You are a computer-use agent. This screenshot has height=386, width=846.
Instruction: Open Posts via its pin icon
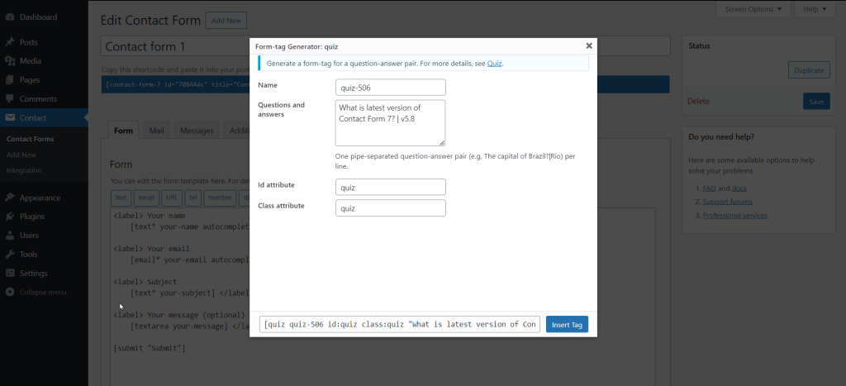(x=10, y=42)
